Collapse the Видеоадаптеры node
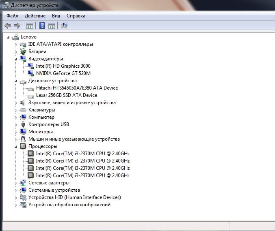 [16, 59]
